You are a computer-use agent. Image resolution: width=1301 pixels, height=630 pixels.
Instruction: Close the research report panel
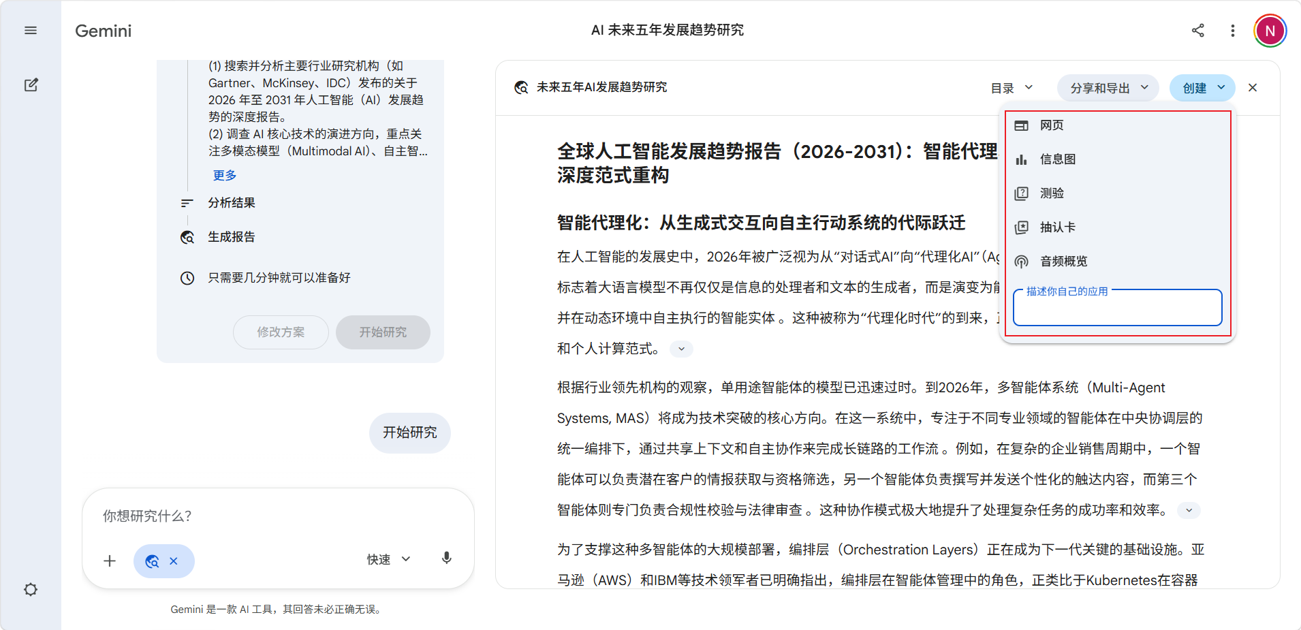(x=1253, y=88)
